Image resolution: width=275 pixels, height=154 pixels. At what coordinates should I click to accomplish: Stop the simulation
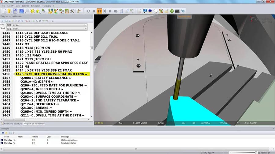94,11
